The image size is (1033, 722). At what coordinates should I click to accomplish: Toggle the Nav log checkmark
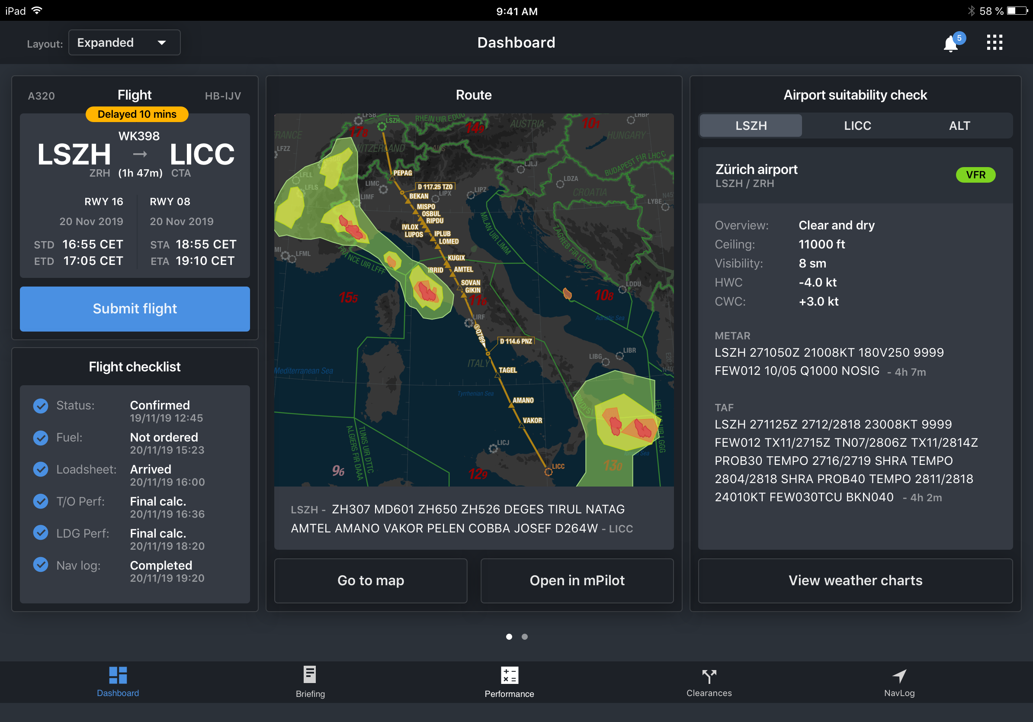coord(41,564)
